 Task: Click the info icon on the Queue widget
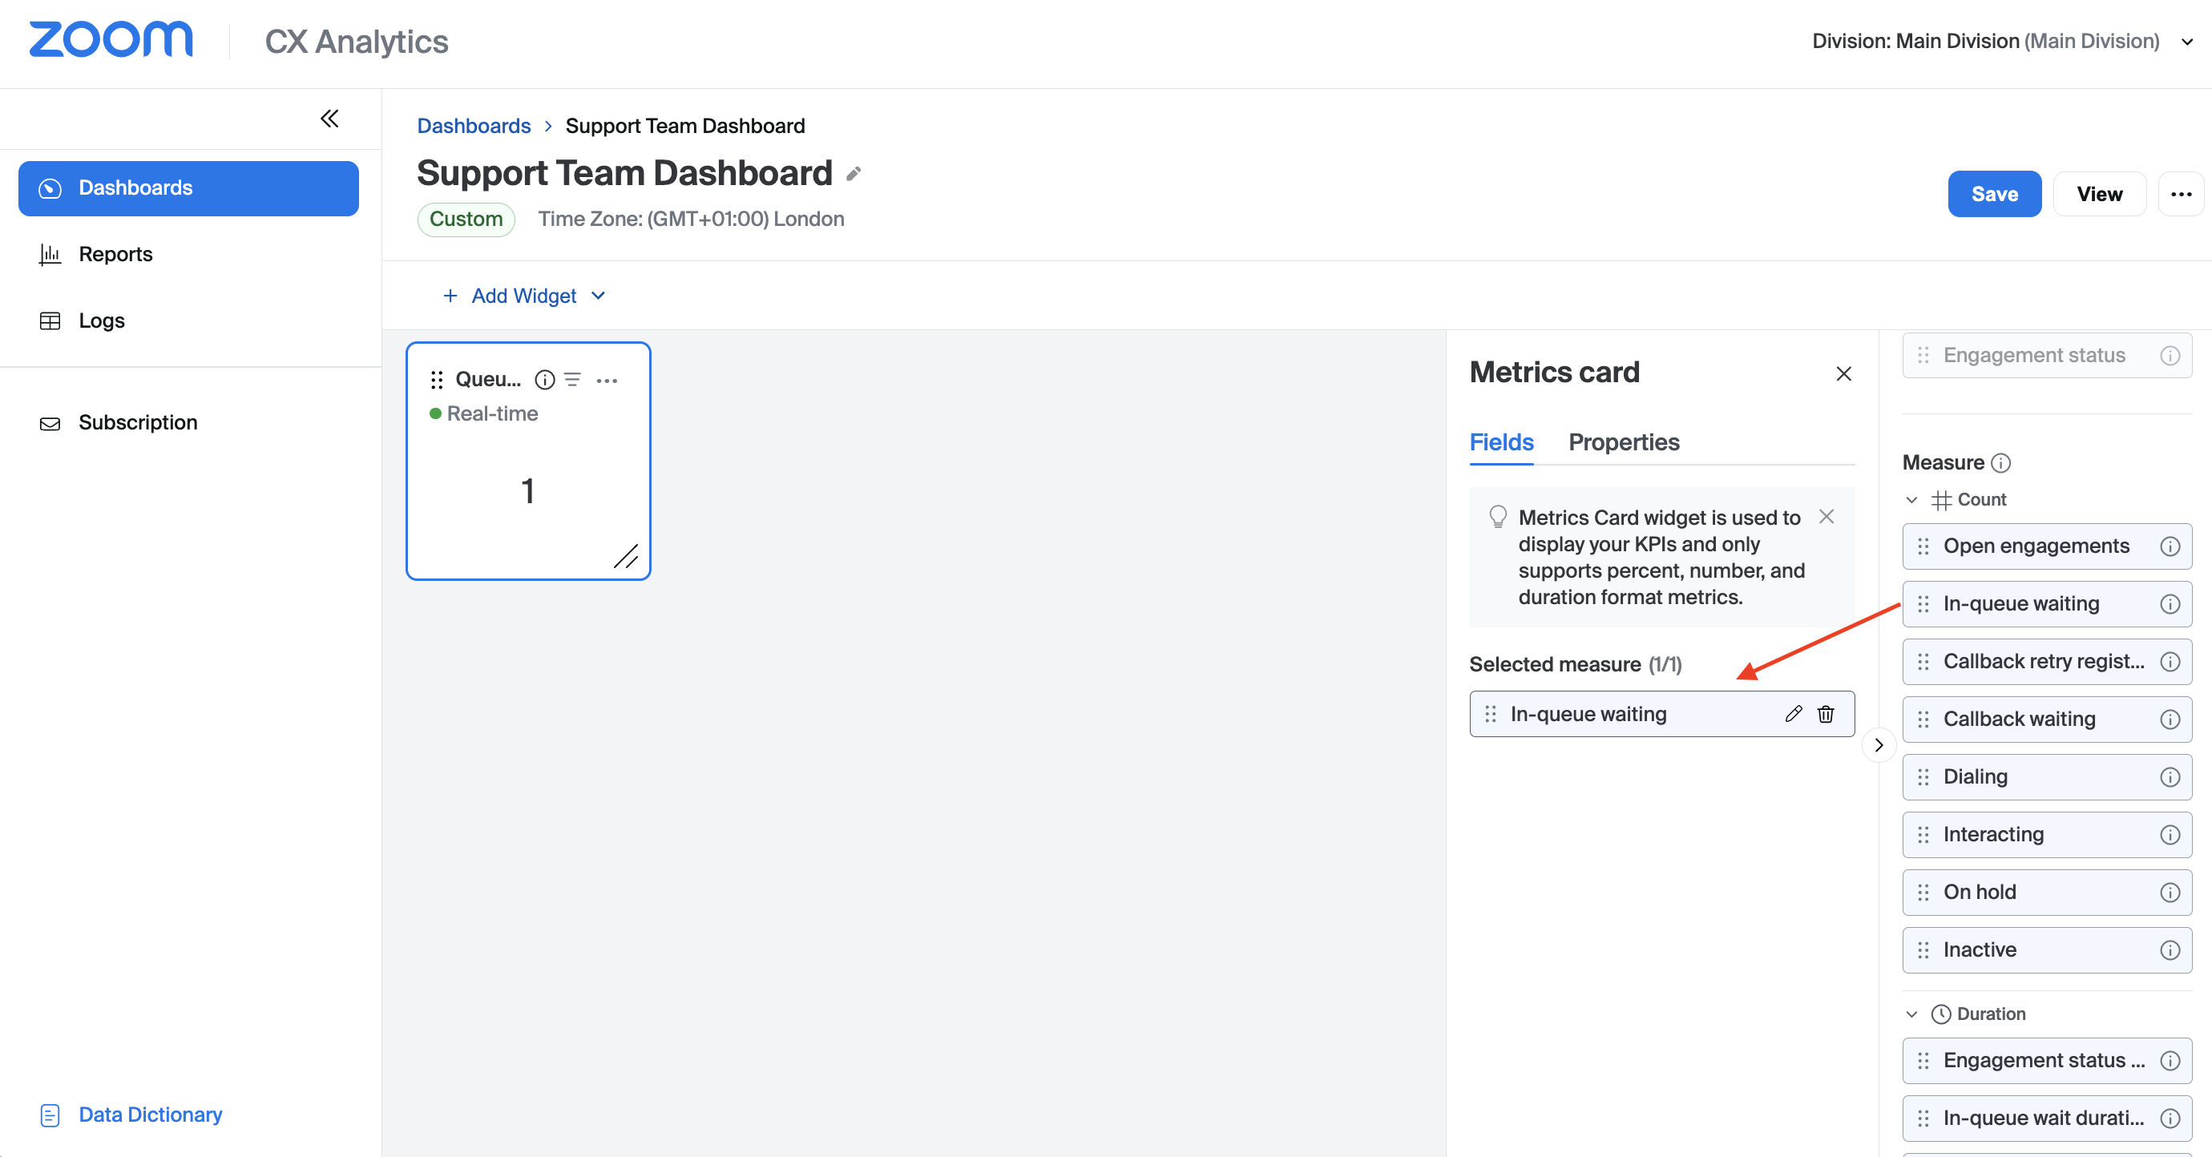coord(544,379)
